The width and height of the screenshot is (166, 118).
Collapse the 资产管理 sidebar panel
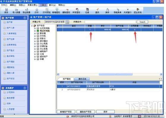25,18
